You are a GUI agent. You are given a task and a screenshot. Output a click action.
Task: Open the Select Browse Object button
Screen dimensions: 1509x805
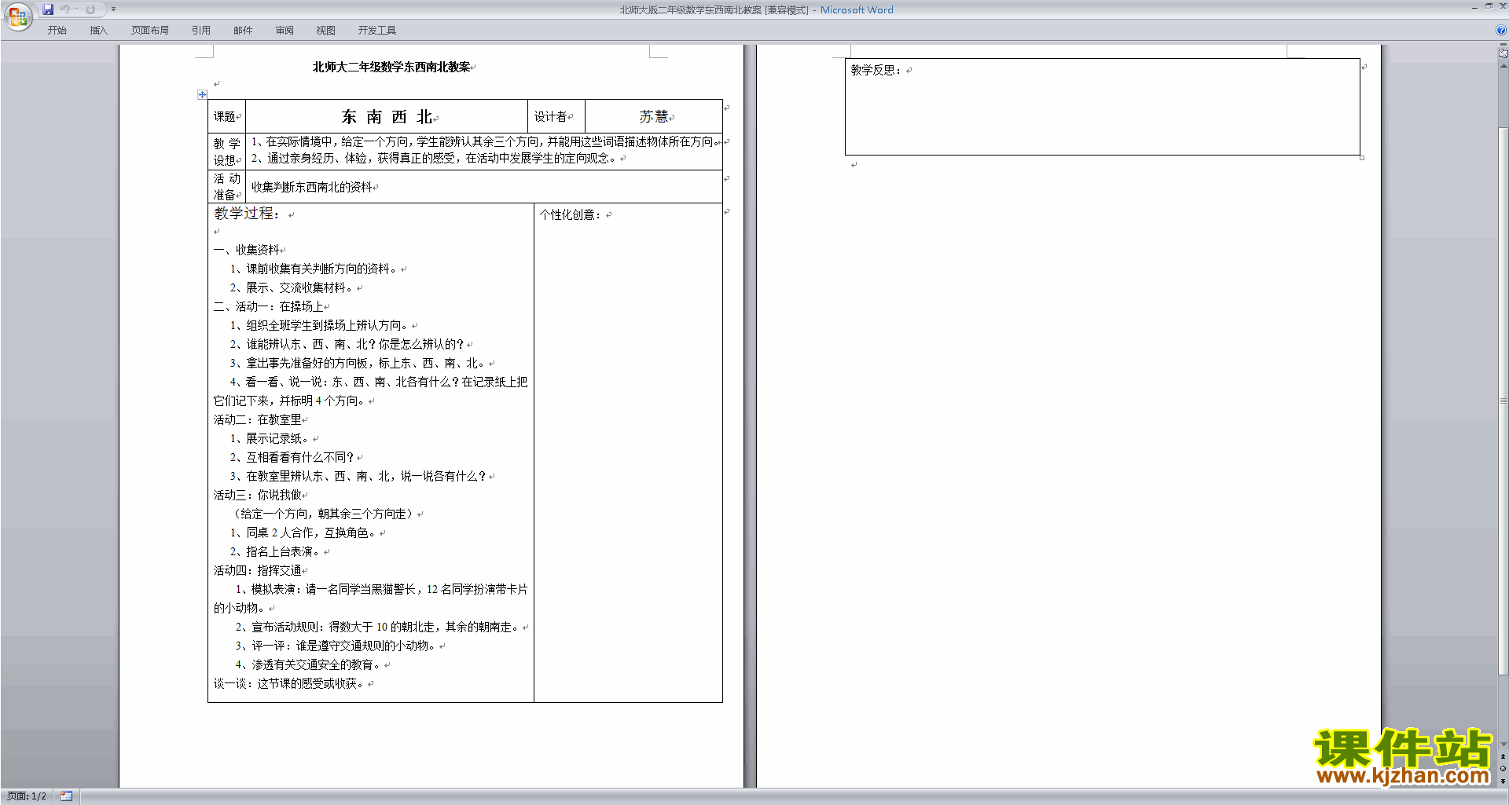point(1503,769)
